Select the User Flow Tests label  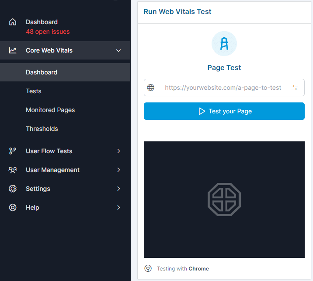[49, 151]
